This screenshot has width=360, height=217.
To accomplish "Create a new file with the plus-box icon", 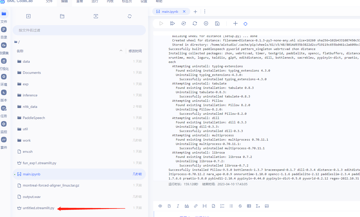I will [x=28, y=16].
